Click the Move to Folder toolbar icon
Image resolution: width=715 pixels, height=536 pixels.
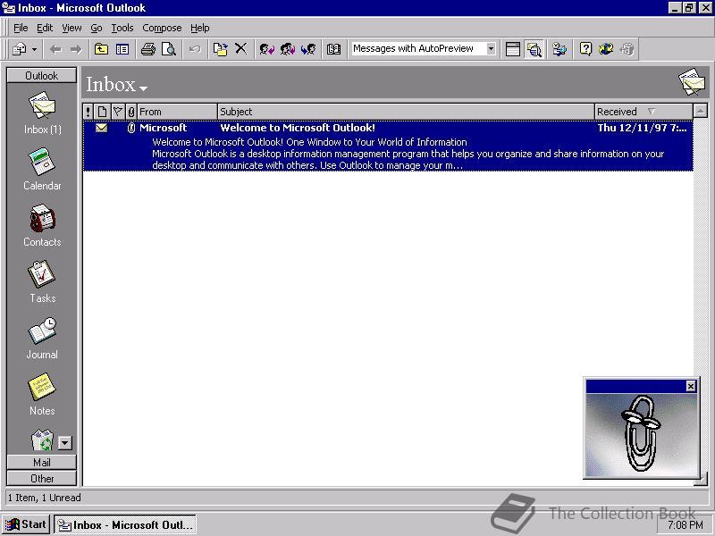click(220, 49)
